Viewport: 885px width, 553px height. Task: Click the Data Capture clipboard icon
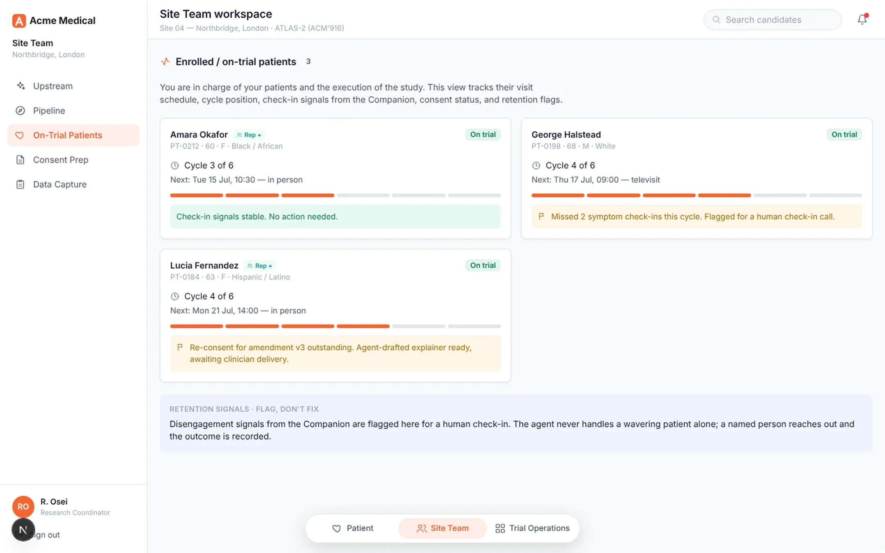20,184
